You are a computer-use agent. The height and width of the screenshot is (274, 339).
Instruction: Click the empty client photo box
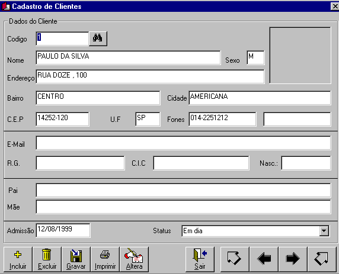(x=300, y=55)
